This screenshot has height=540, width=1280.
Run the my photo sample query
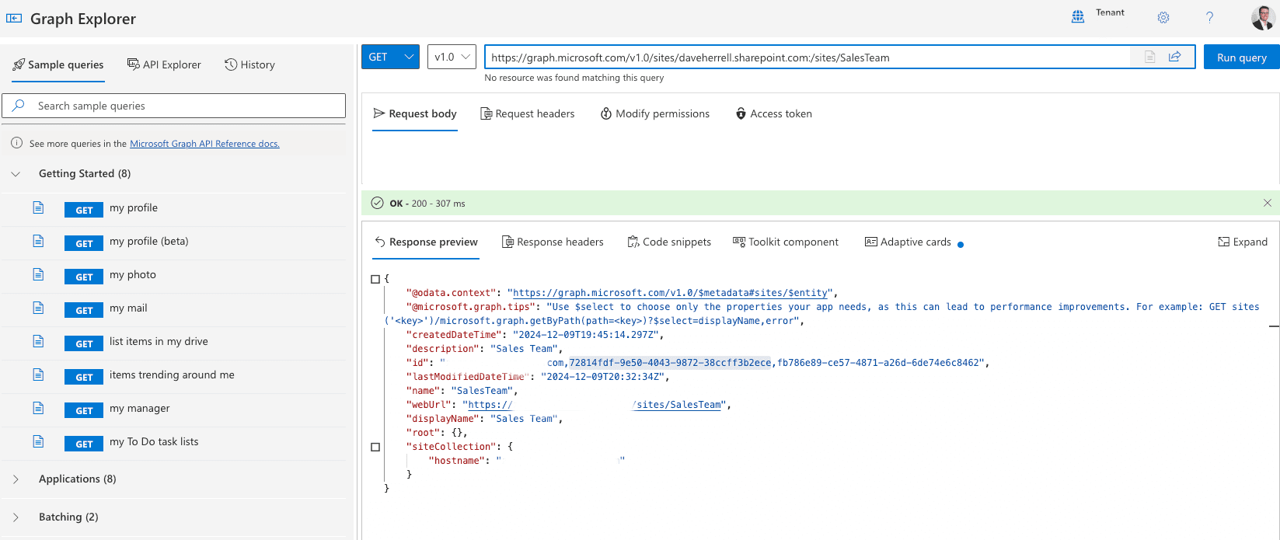click(84, 277)
